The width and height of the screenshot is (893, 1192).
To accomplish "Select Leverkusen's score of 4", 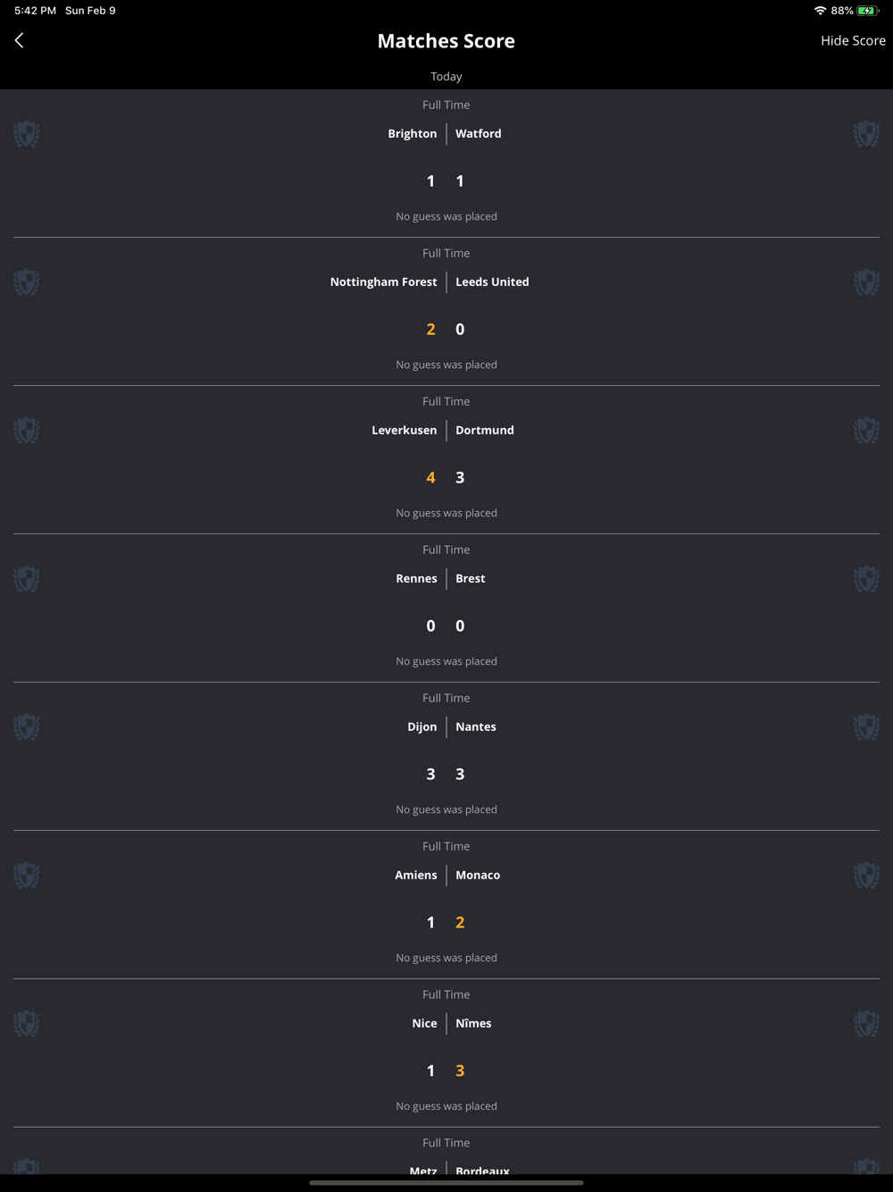I will (430, 477).
